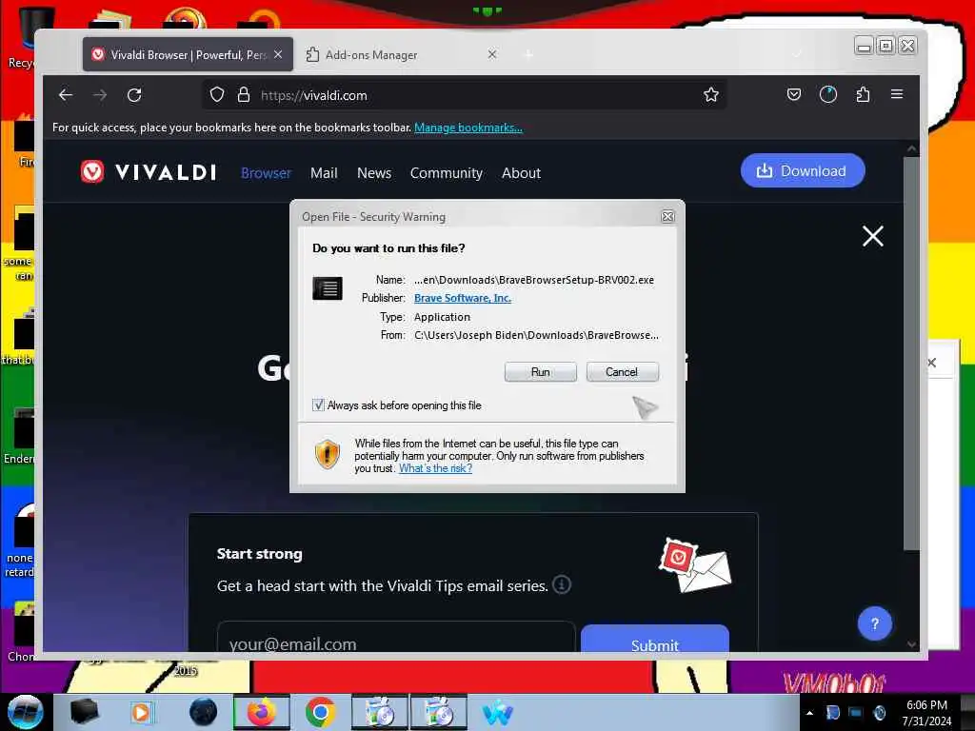
Task: Open the tracking protection shield icon
Action: tap(216, 94)
